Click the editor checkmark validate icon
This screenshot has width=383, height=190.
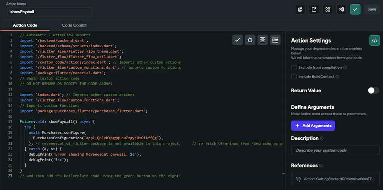pos(237,40)
